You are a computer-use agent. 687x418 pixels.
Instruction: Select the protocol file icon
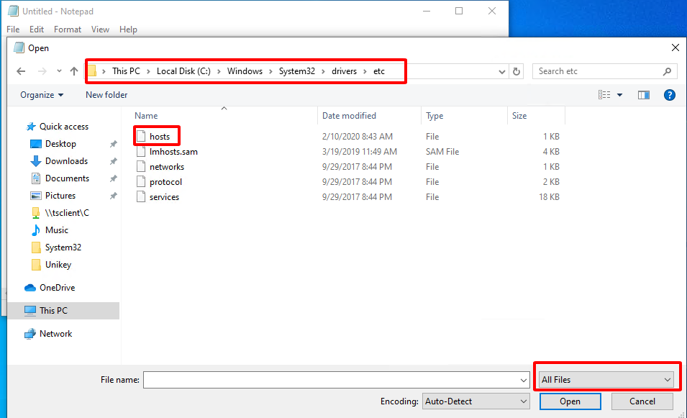click(x=141, y=181)
